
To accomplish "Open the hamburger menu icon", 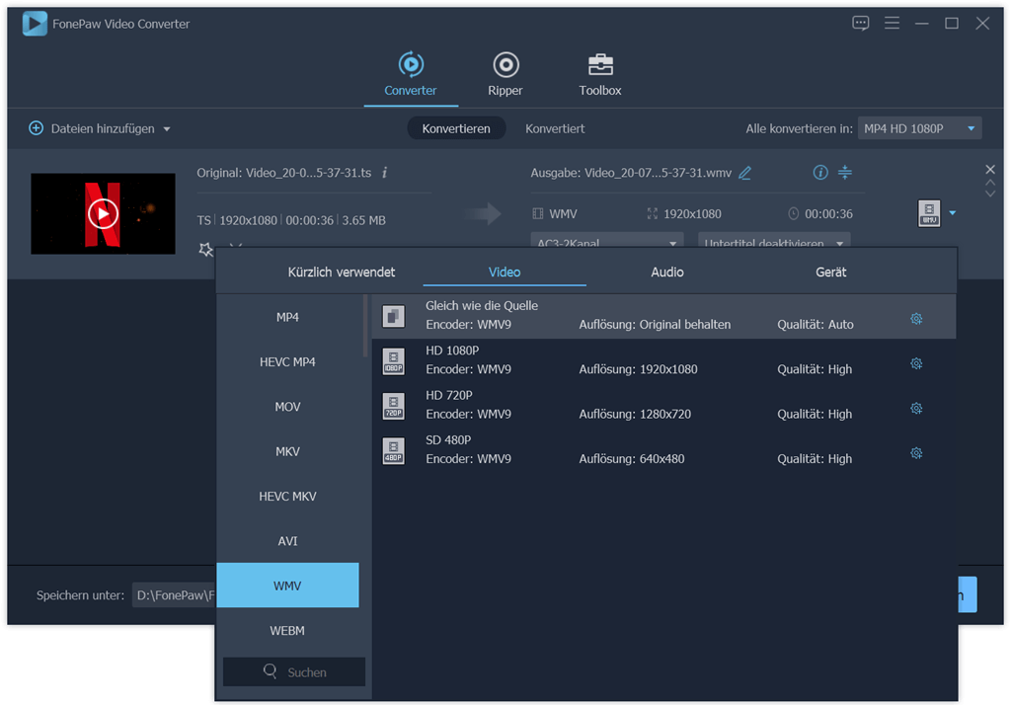I will pyautogui.click(x=892, y=24).
